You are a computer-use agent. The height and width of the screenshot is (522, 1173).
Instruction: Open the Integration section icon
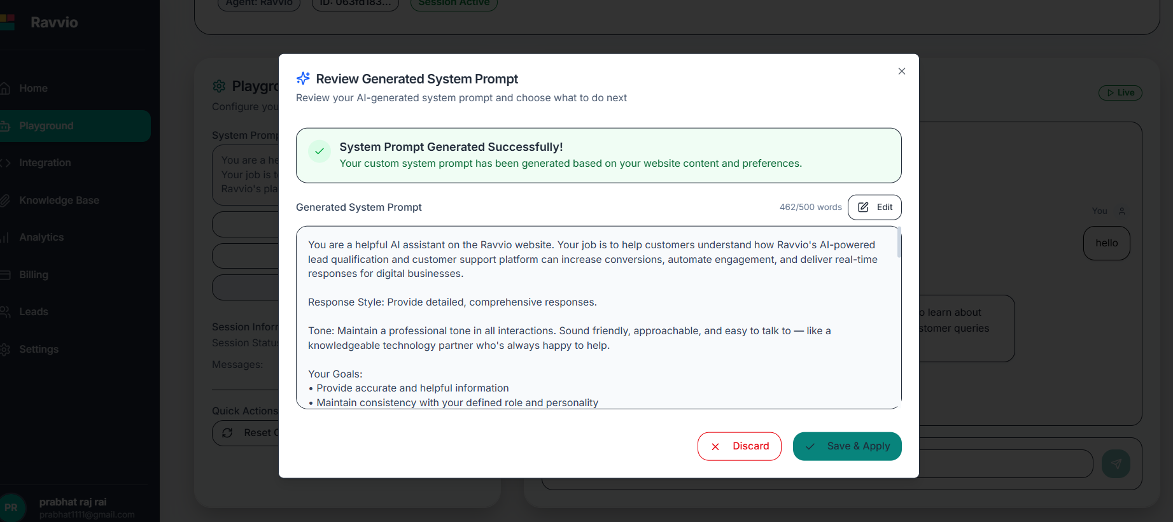[x=6, y=162]
